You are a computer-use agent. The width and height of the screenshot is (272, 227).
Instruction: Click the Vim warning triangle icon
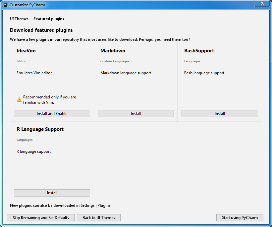[19, 99]
